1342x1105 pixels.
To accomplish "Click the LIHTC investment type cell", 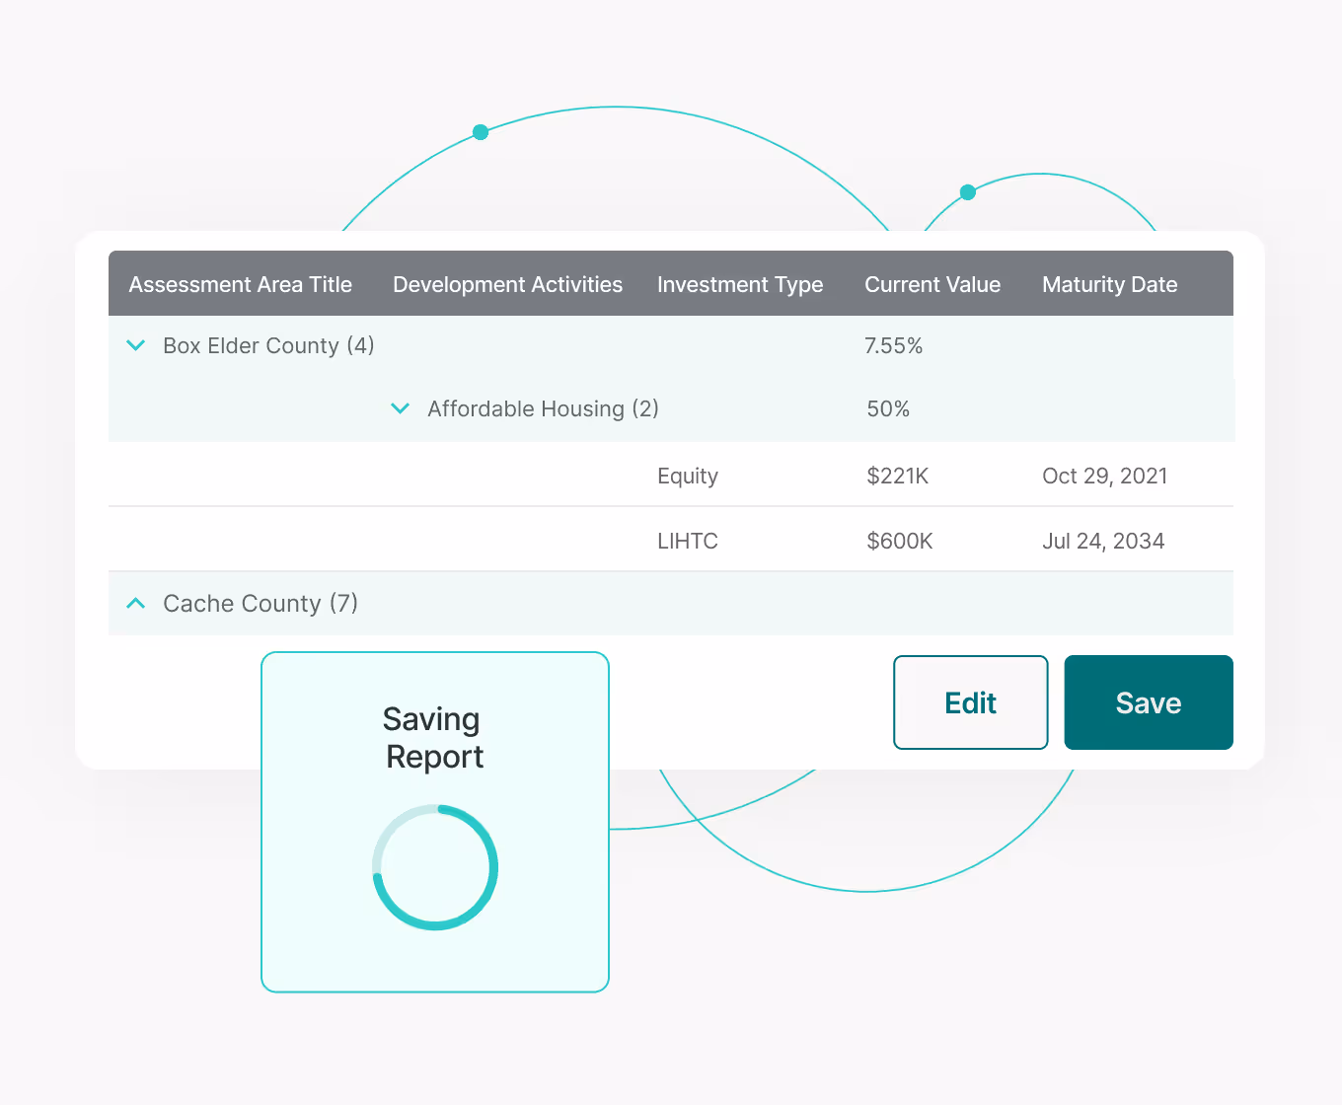I will click(x=688, y=541).
